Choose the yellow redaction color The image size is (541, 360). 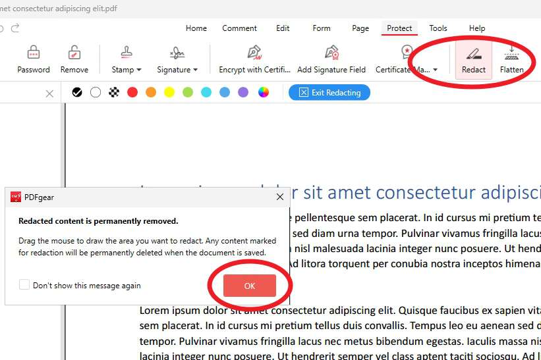coord(169,92)
